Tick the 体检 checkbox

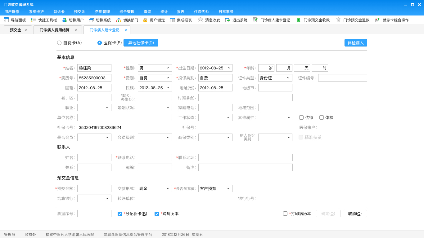[x=322, y=117]
